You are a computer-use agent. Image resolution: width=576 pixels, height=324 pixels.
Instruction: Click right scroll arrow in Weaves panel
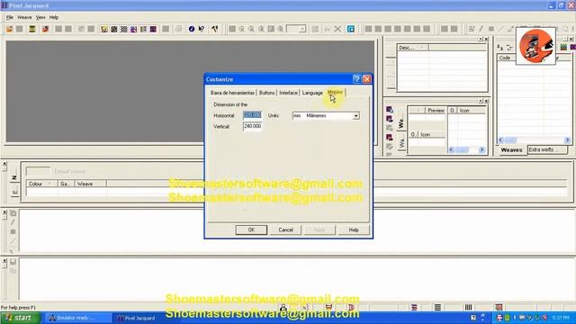pos(567,140)
